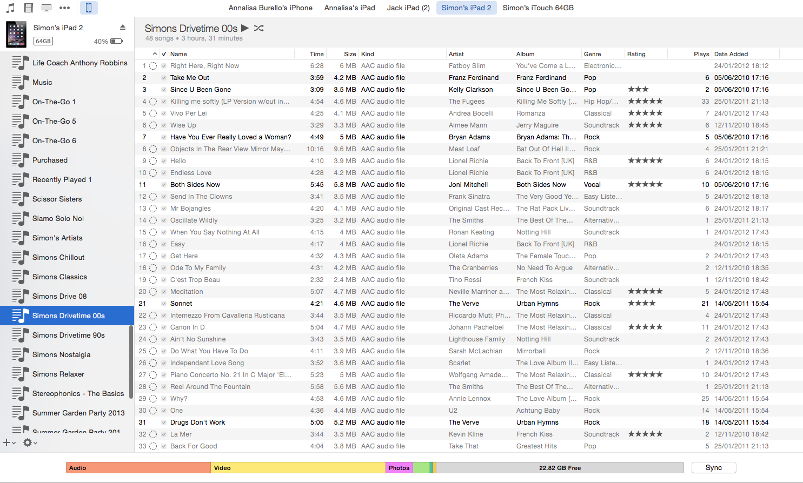This screenshot has height=483, width=803.
Task: Click the Sync button
Action: pyautogui.click(x=714, y=468)
